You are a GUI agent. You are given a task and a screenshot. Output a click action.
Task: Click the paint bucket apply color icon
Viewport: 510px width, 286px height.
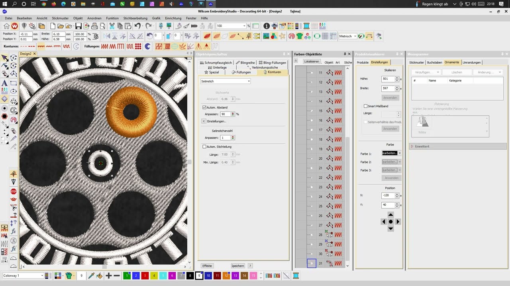[99, 276]
